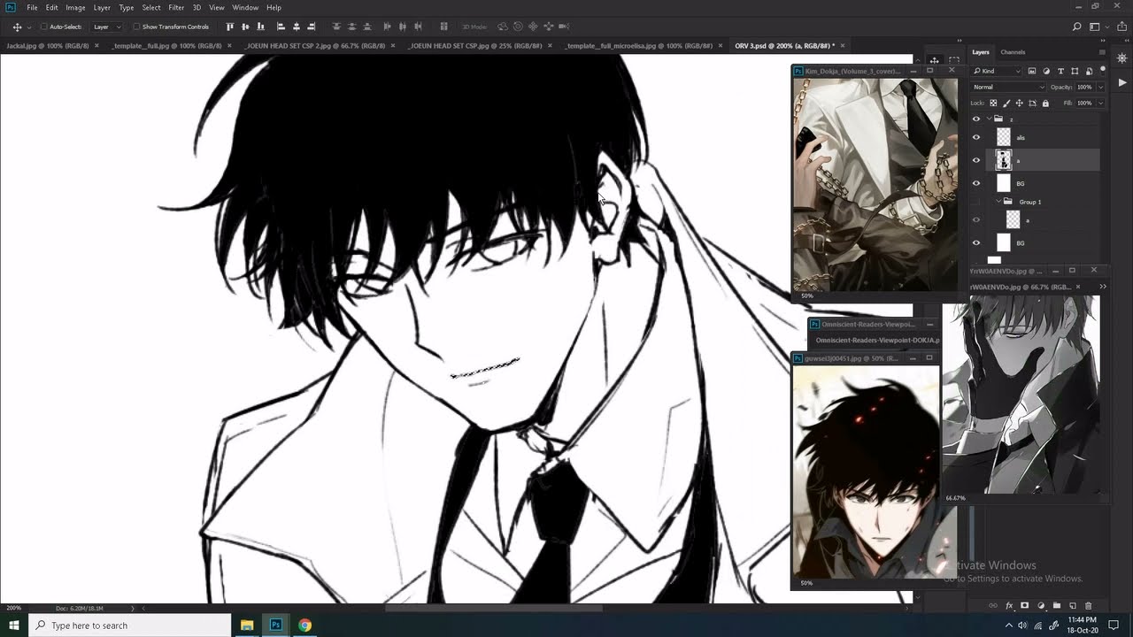Screen dimensions: 1133x637
Task: Add a layer style with fx icon
Action: (x=1009, y=606)
